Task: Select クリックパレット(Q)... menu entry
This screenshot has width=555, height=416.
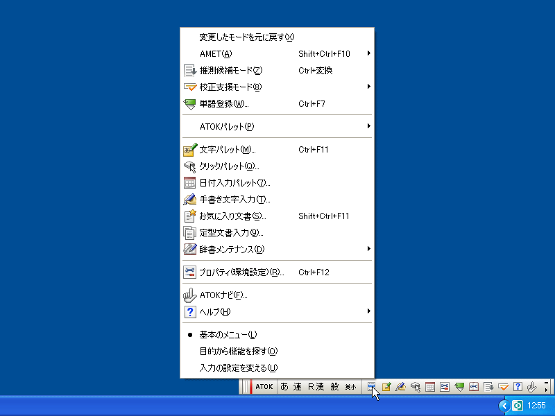Action: click(277, 166)
